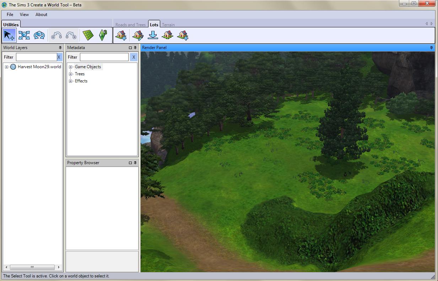
Task: Click the blue download arrow icon
Action: 153,35
